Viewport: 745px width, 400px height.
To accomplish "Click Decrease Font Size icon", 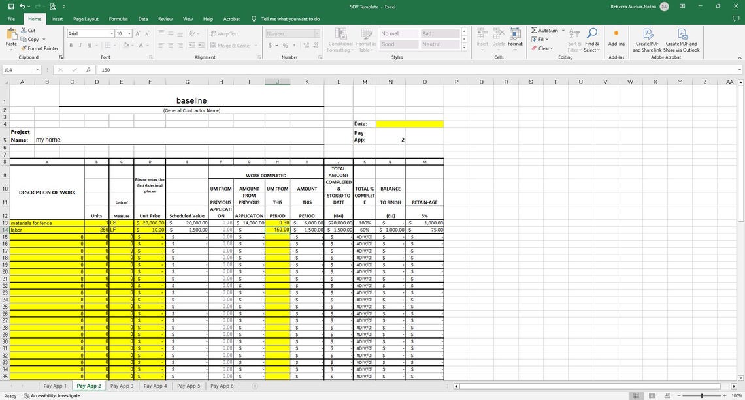I will point(147,34).
